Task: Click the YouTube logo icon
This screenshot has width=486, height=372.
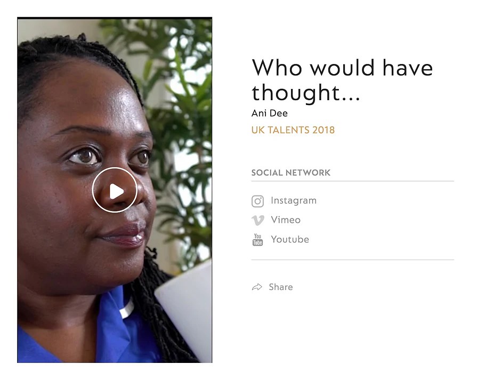Action: pyautogui.click(x=257, y=240)
